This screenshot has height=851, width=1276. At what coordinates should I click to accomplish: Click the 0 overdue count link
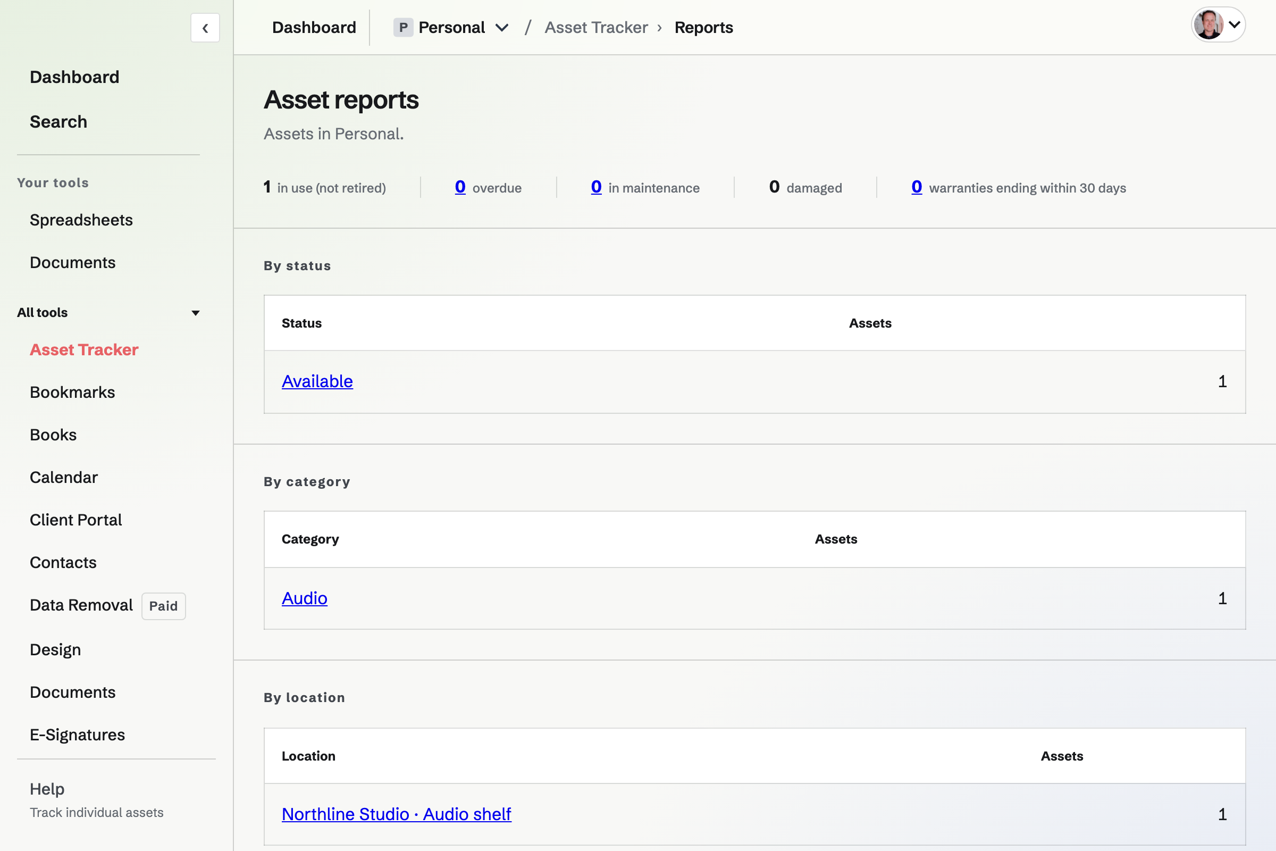click(460, 187)
